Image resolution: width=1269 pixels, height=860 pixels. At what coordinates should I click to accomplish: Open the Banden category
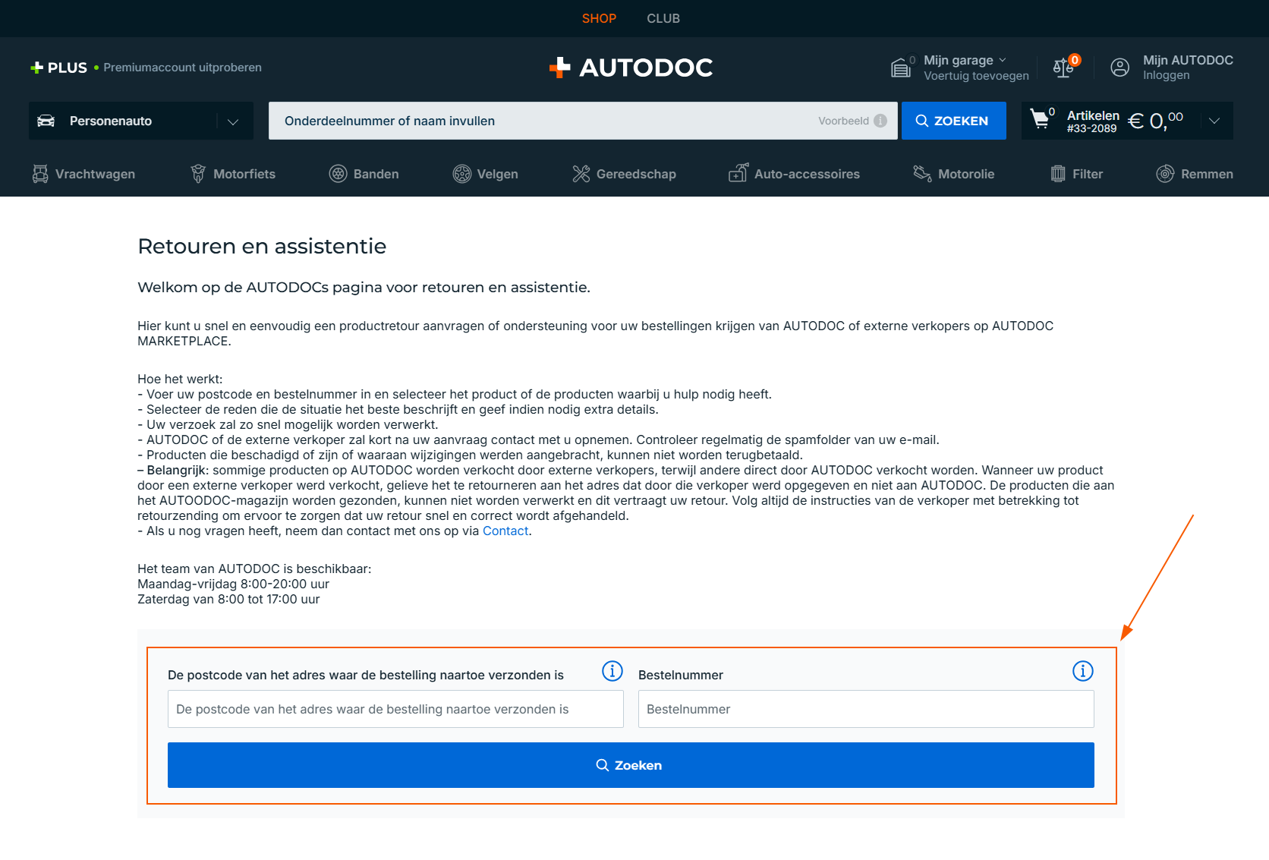point(364,174)
